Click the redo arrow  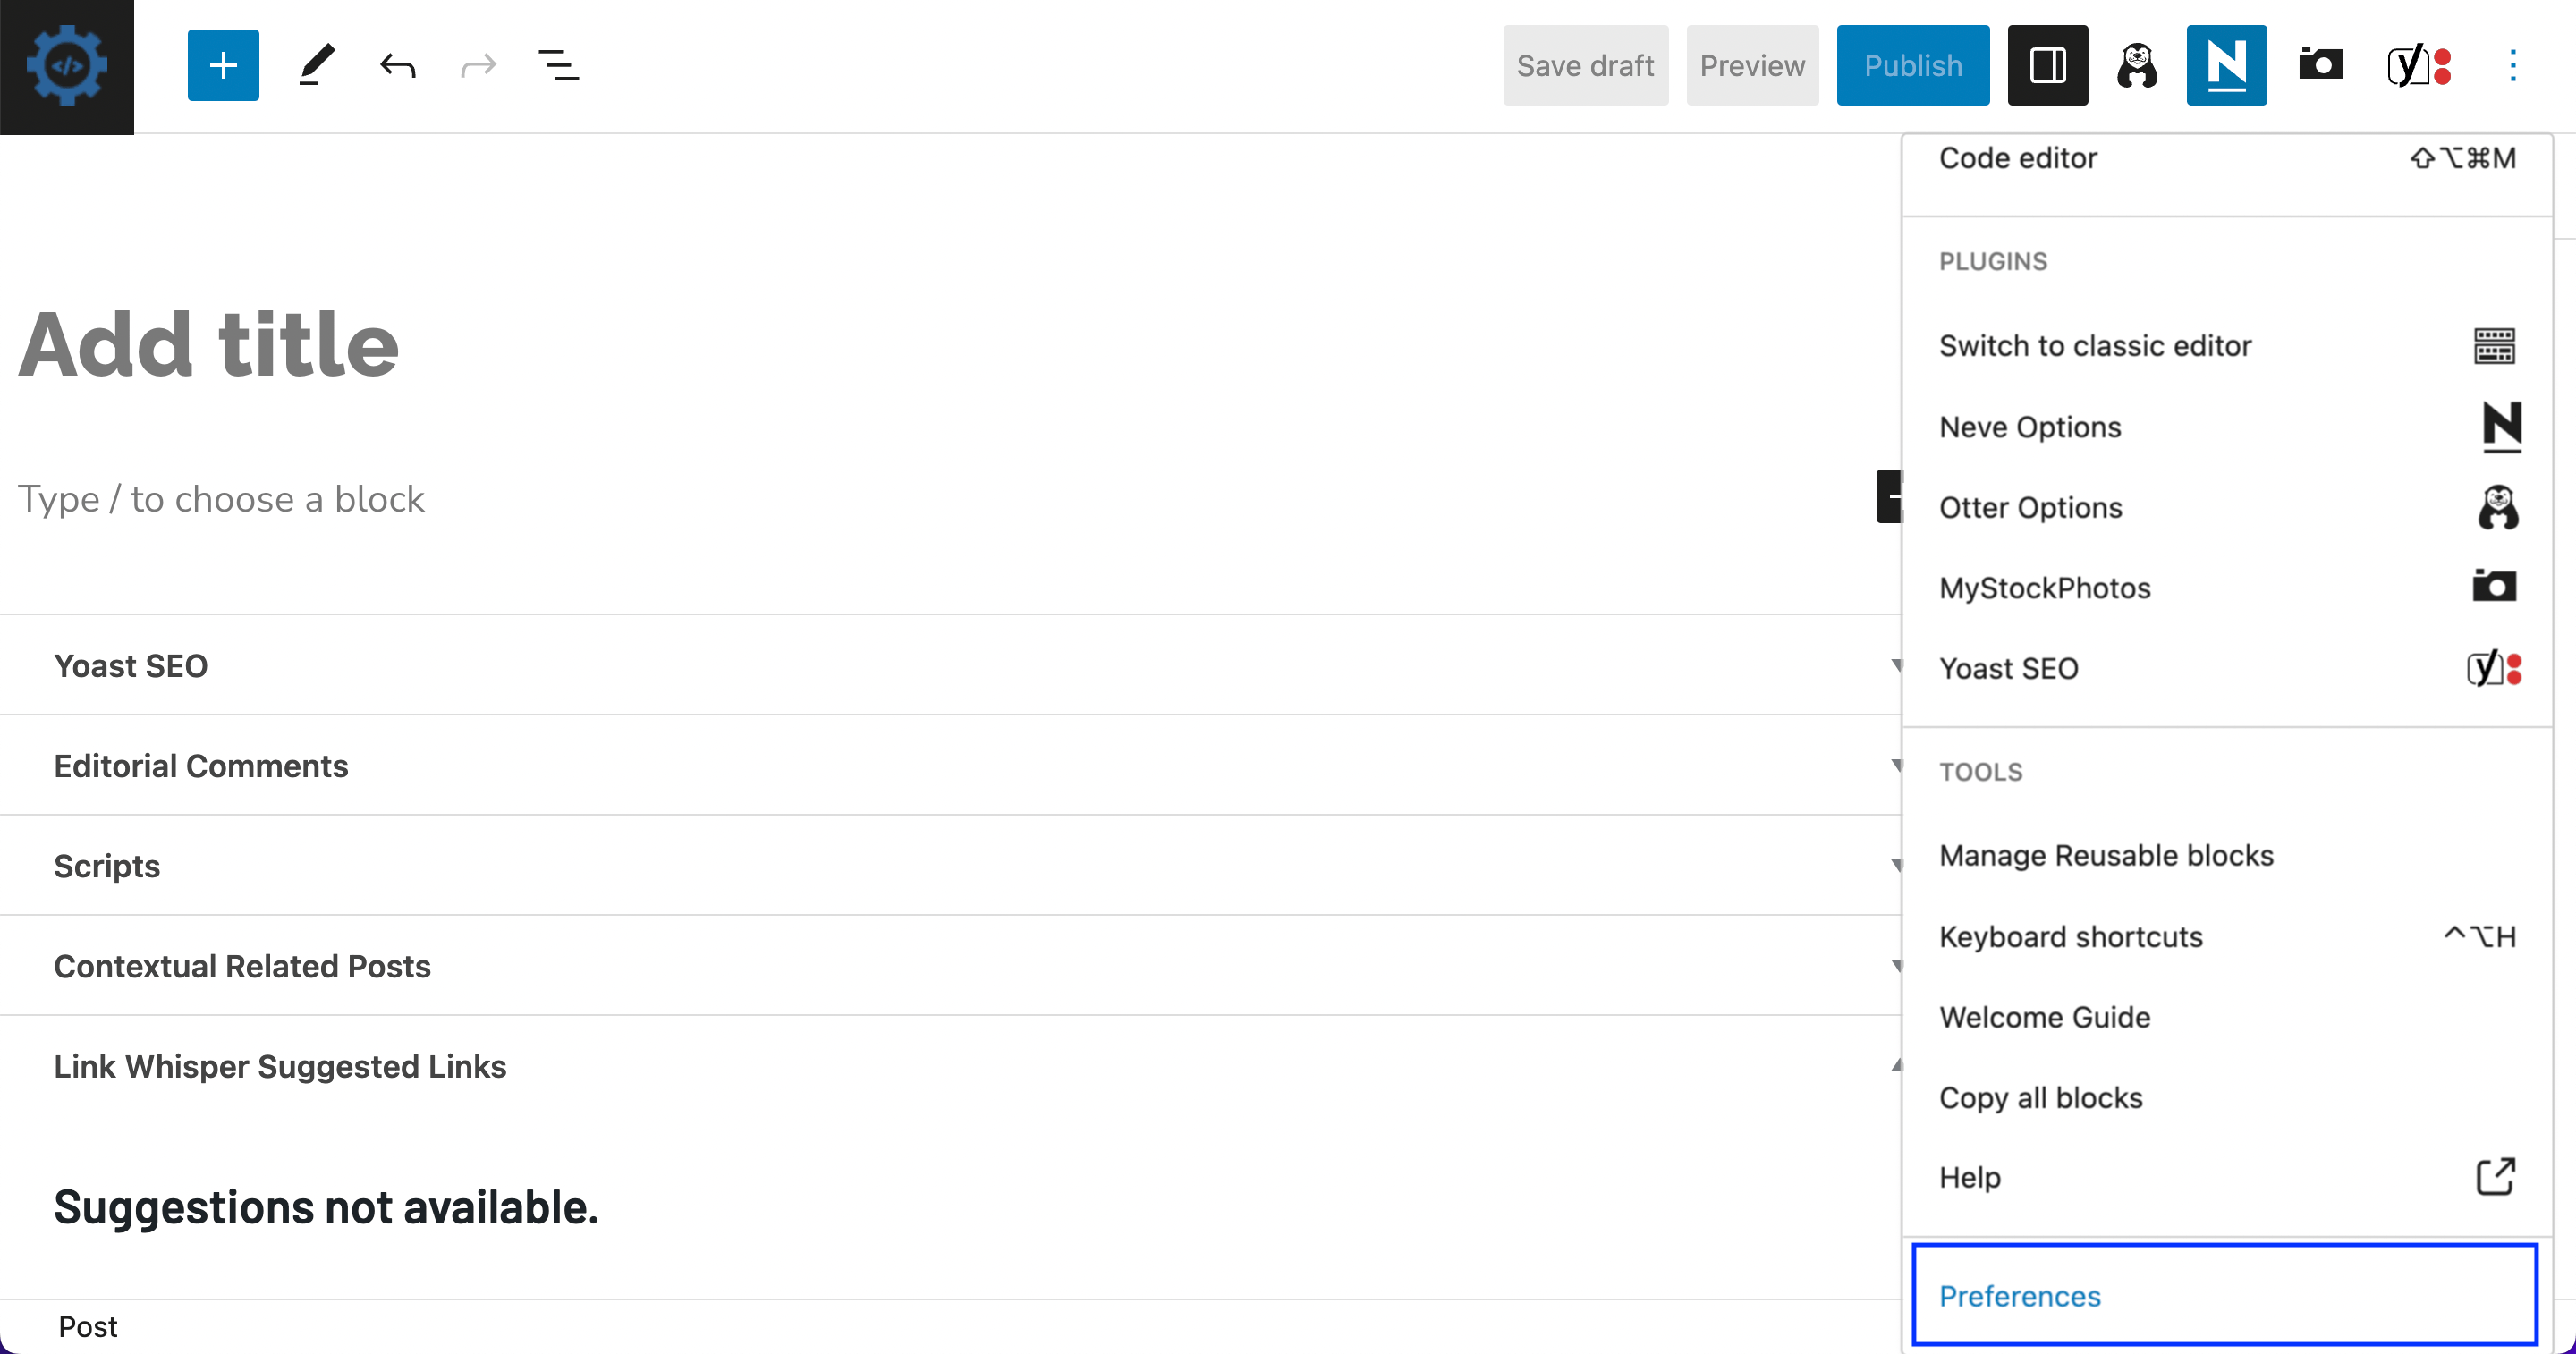coord(478,64)
